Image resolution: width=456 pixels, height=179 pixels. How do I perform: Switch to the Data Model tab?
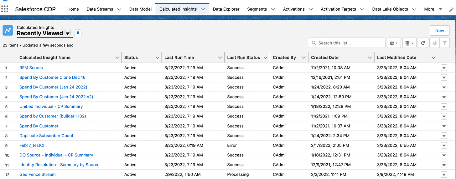[x=140, y=9]
